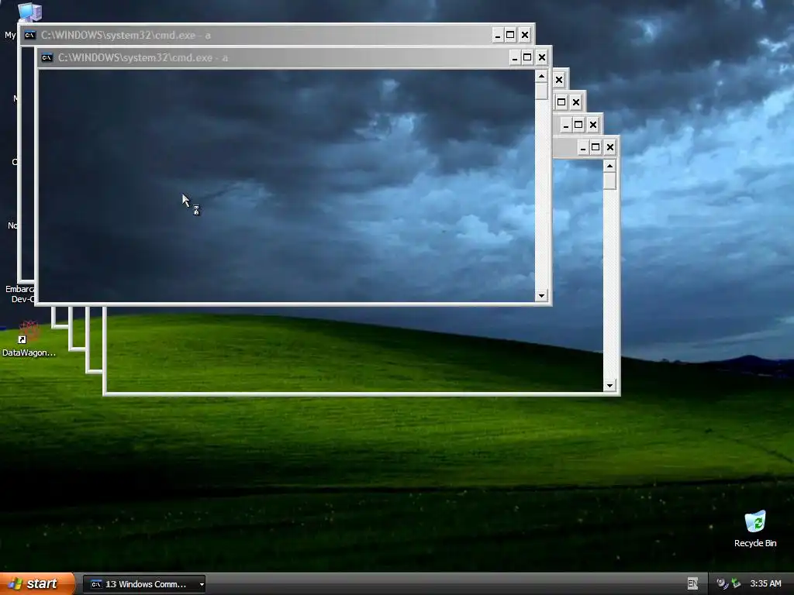Maximize the cmd window showing only maximize and close
Viewport: 794px width, 595px height.
tap(561, 102)
